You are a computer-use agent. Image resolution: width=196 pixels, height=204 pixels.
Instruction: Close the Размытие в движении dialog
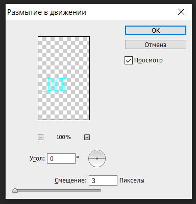pyautogui.click(x=181, y=12)
